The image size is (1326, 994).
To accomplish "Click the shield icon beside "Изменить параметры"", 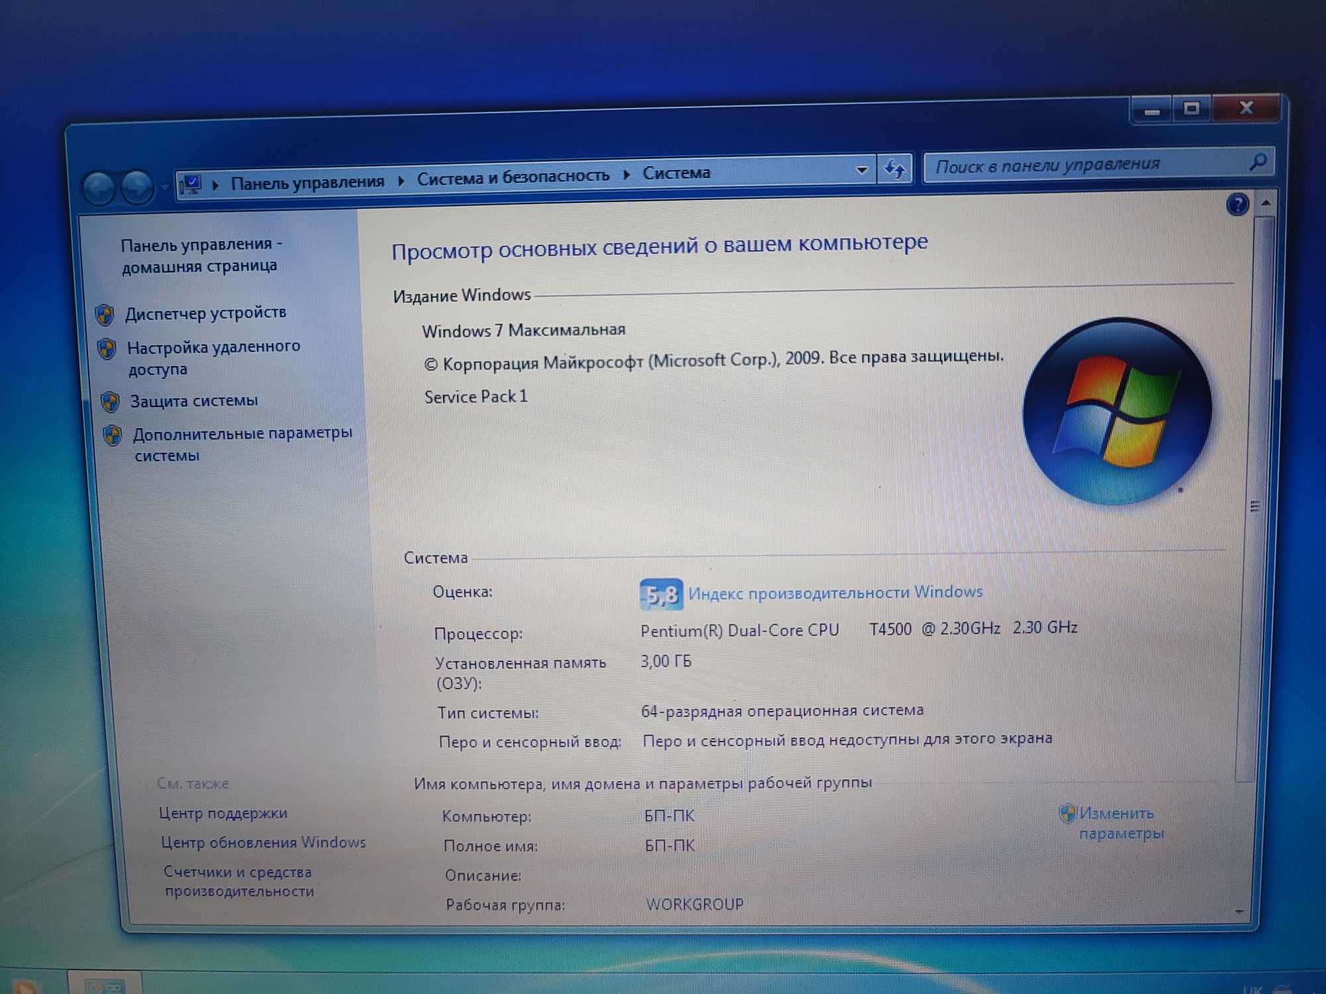I will [1067, 813].
